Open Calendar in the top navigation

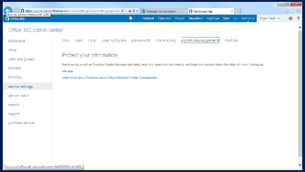point(164,18)
